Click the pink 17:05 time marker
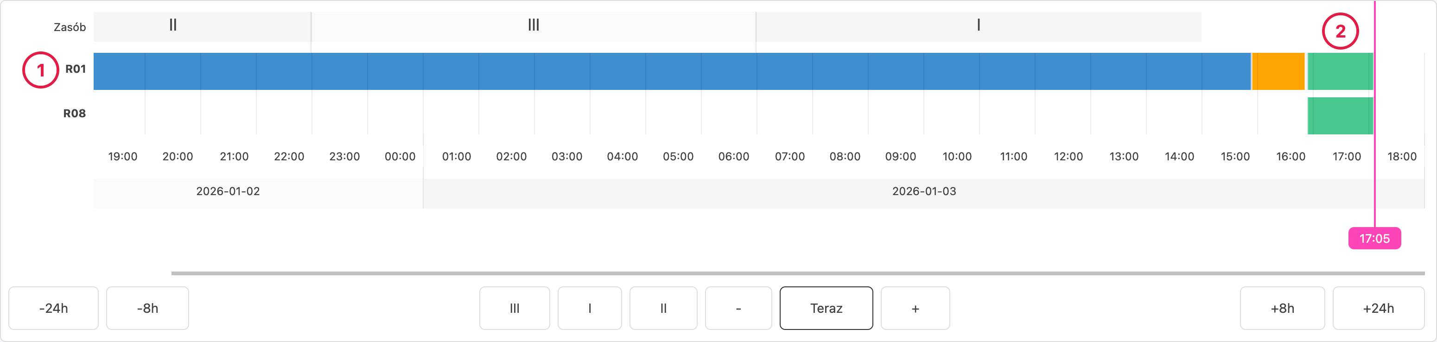 pyautogui.click(x=1374, y=239)
